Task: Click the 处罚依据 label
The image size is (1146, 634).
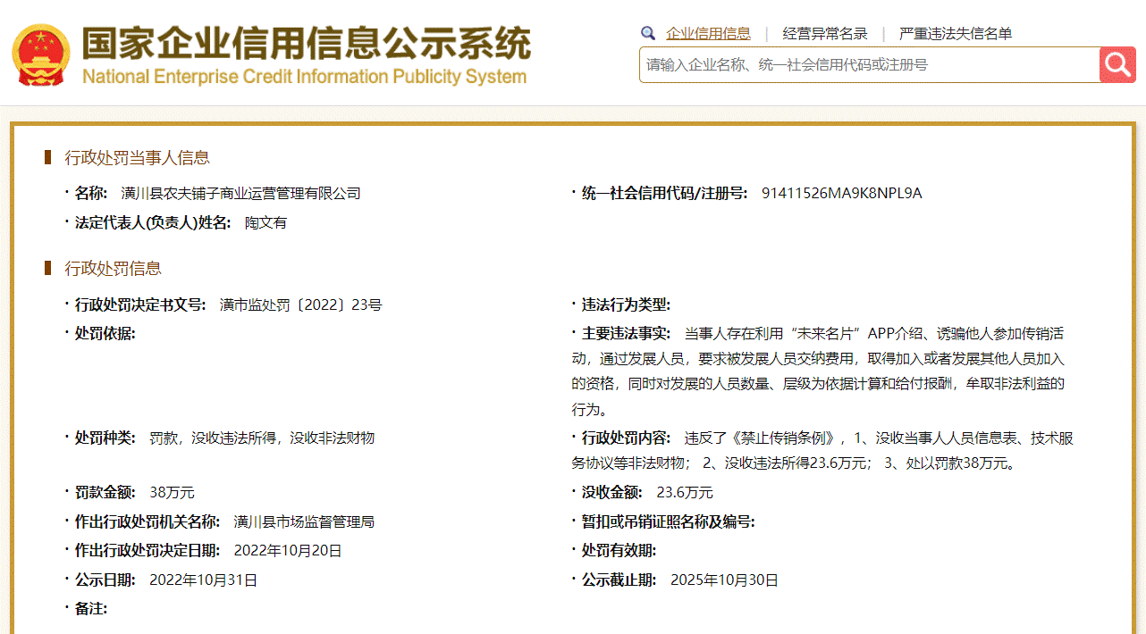Action: click(105, 334)
